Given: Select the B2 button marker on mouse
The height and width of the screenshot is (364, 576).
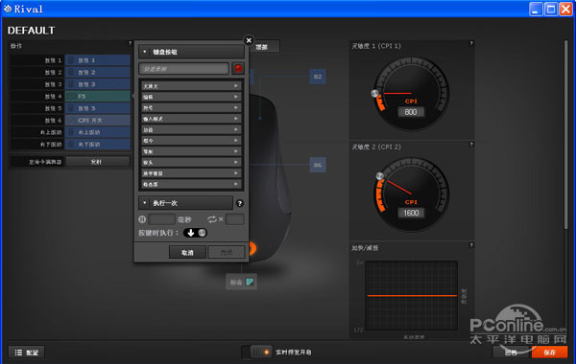Looking at the screenshot, I should click(x=318, y=77).
